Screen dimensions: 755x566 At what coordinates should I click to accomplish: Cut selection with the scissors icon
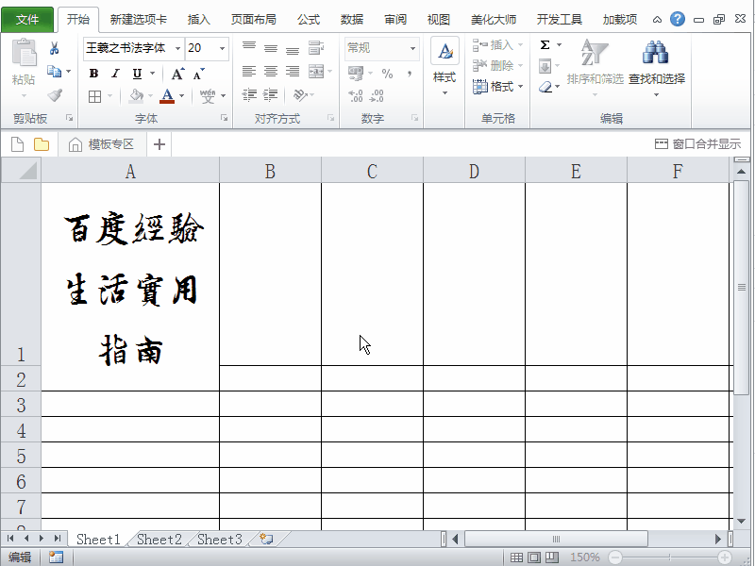click(55, 48)
